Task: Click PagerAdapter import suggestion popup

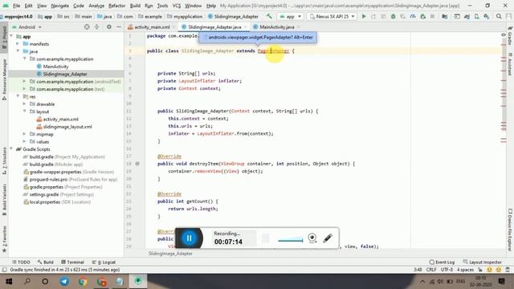Action: pyautogui.click(x=258, y=38)
